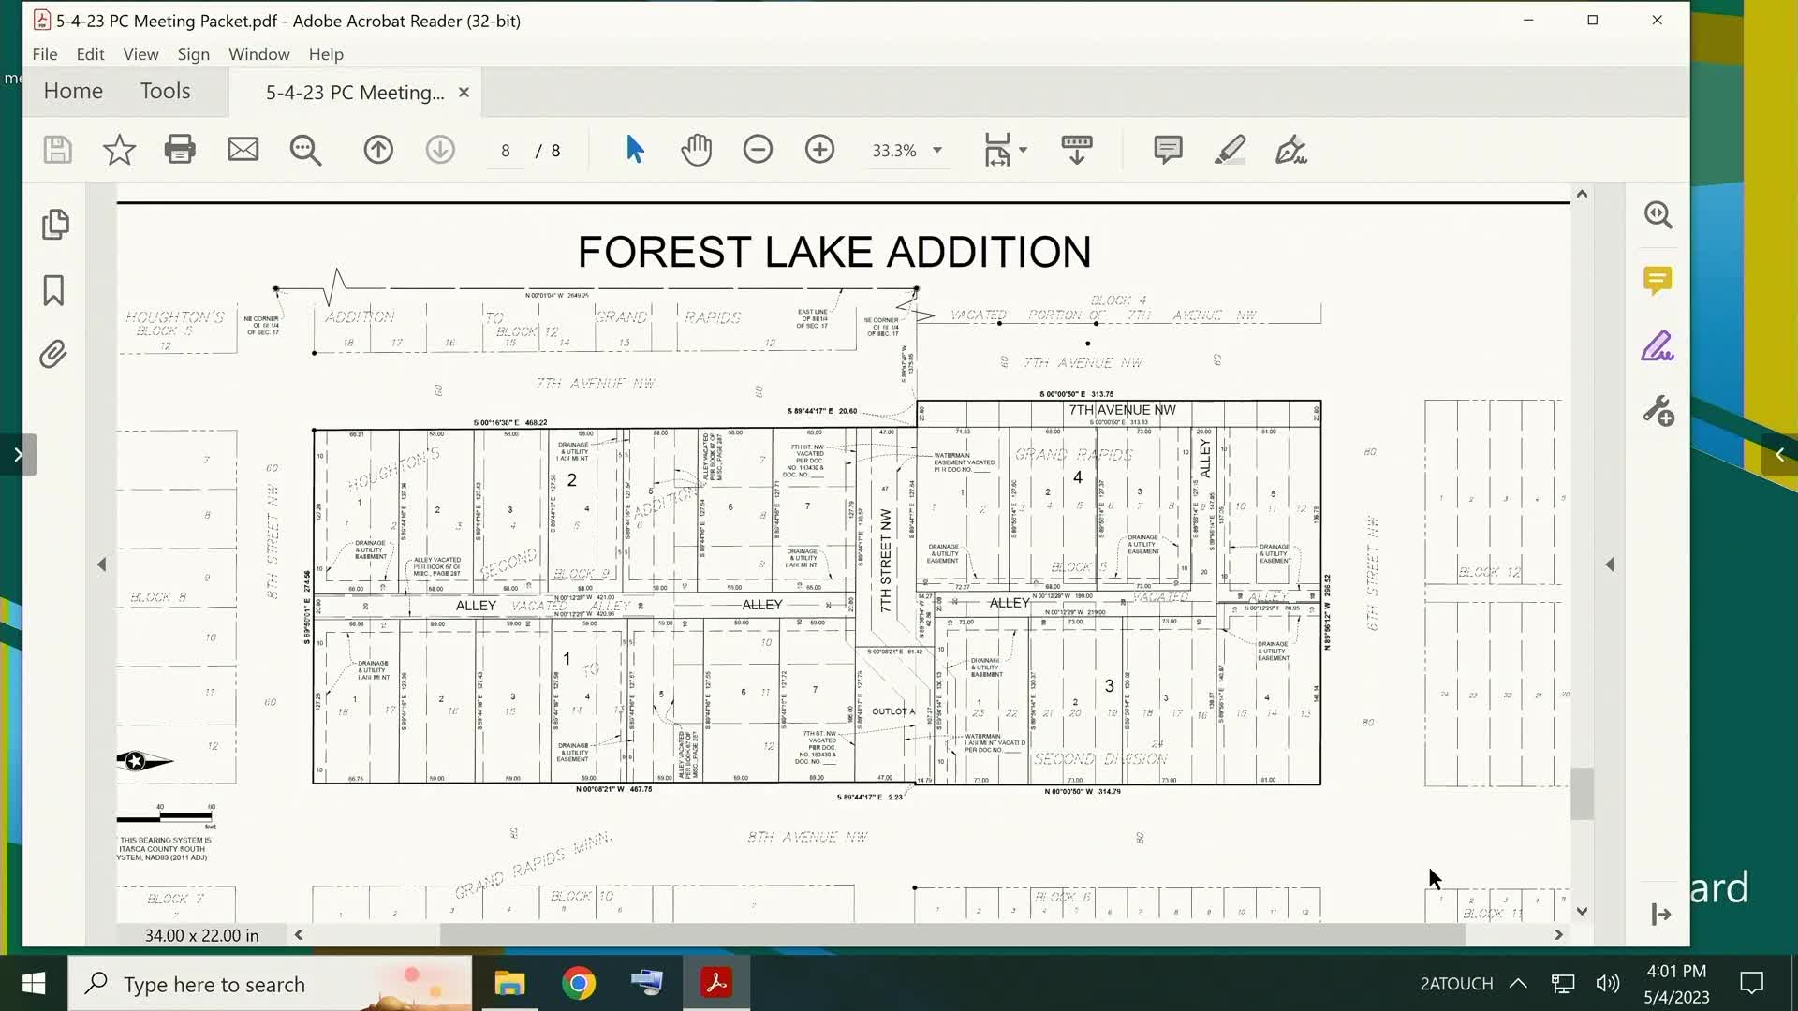Expand left screen-edge side panel arrow

(18, 455)
